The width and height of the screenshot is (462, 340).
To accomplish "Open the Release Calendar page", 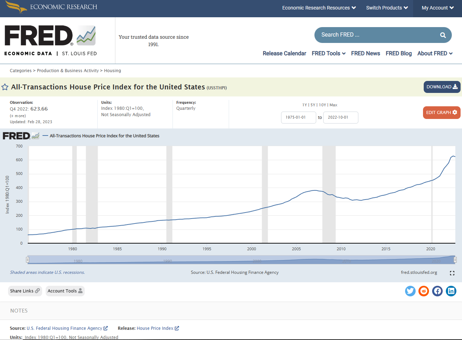I will click(285, 53).
